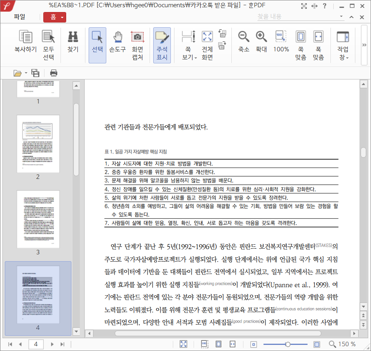Select the 찾기 binoculars search tool

click(73, 42)
